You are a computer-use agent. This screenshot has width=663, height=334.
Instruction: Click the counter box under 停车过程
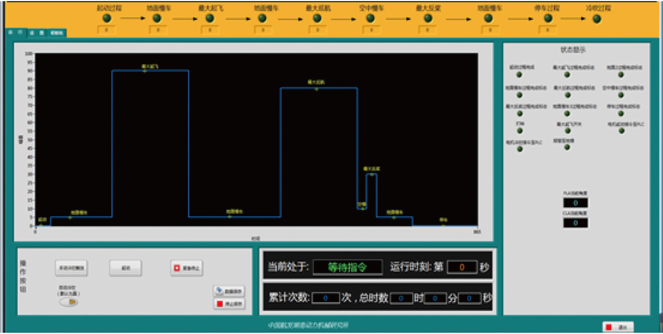coord(547,30)
